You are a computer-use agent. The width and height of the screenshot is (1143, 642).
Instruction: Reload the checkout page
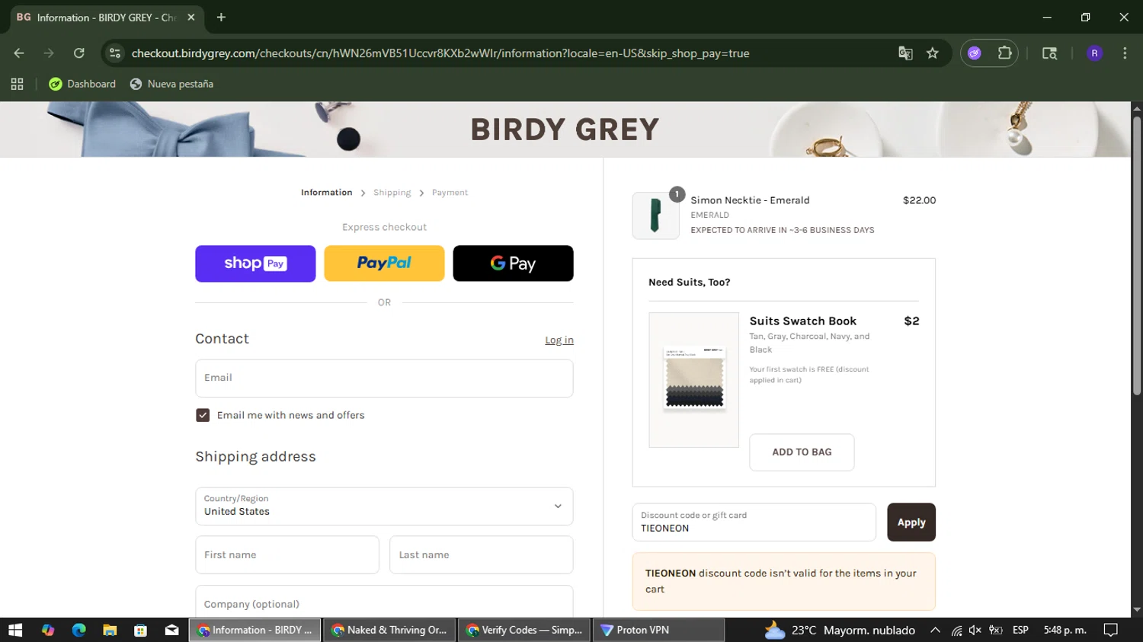(x=79, y=53)
